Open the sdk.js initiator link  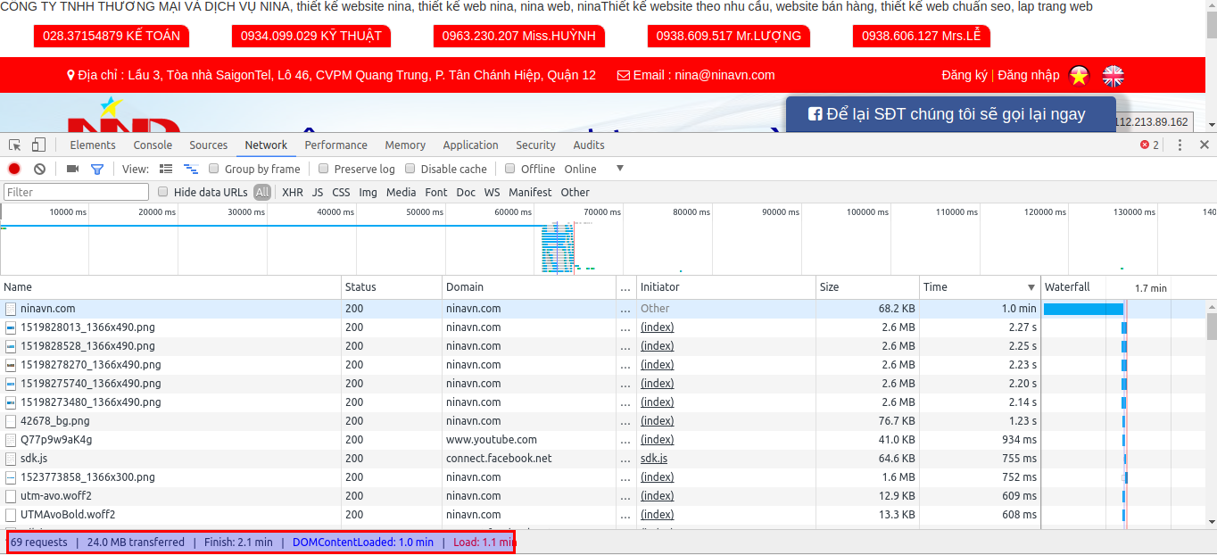[654, 459]
